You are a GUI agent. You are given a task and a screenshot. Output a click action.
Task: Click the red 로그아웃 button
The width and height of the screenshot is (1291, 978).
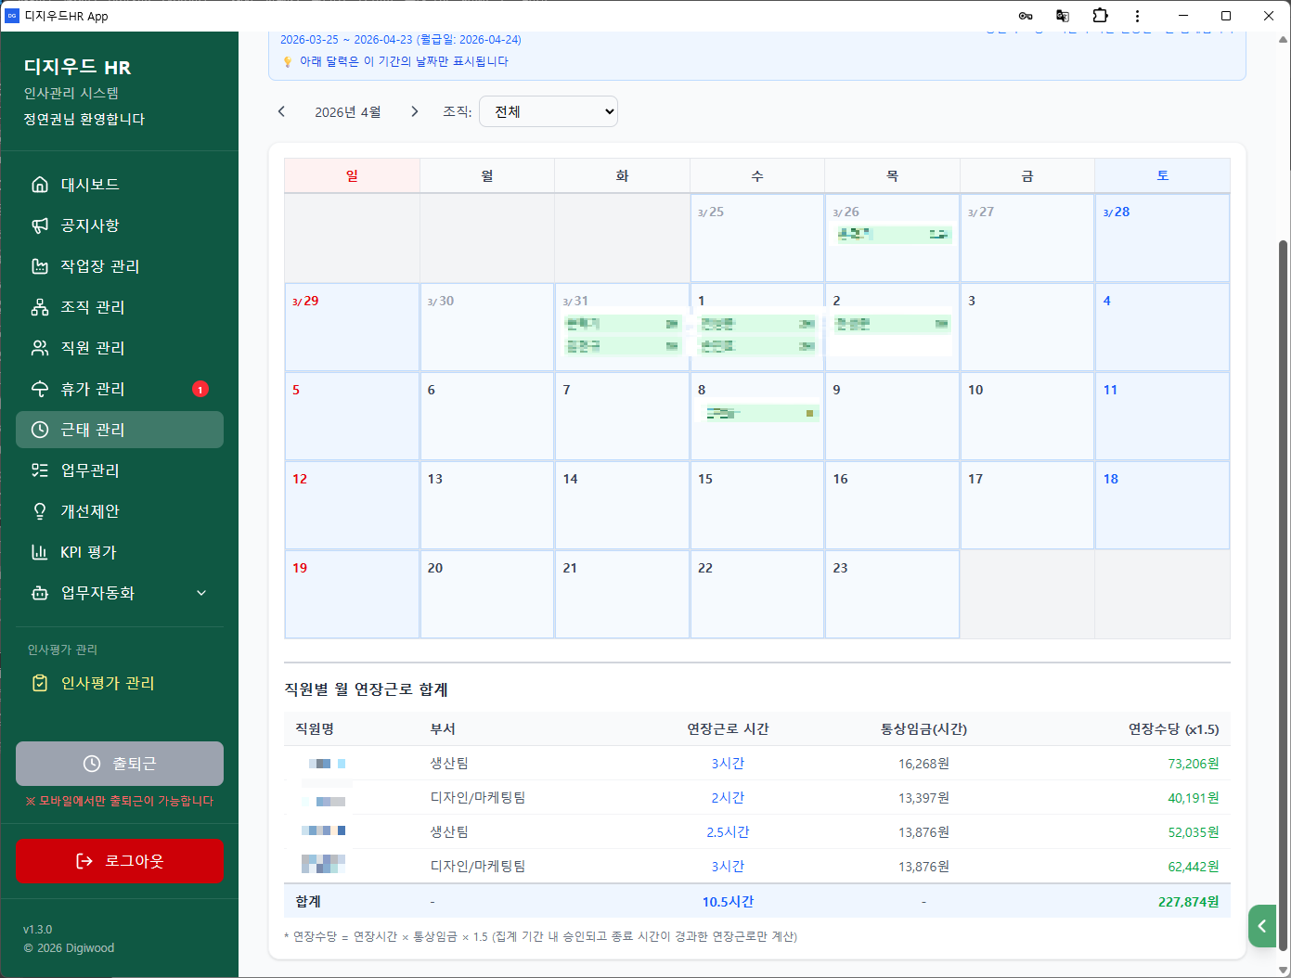(x=120, y=861)
